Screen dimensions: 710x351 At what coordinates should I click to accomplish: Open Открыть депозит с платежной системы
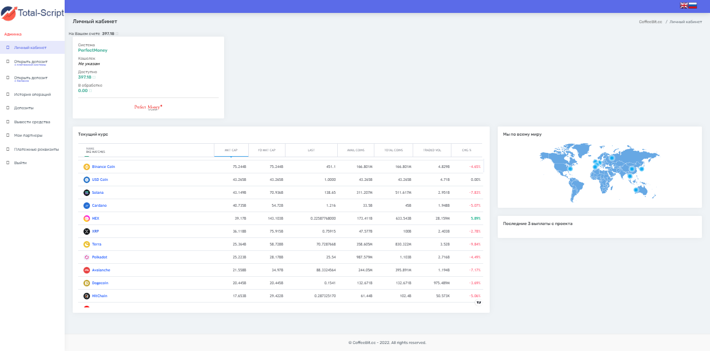[32, 62]
